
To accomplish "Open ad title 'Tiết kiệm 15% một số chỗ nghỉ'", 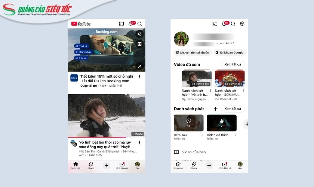I will click(107, 79).
